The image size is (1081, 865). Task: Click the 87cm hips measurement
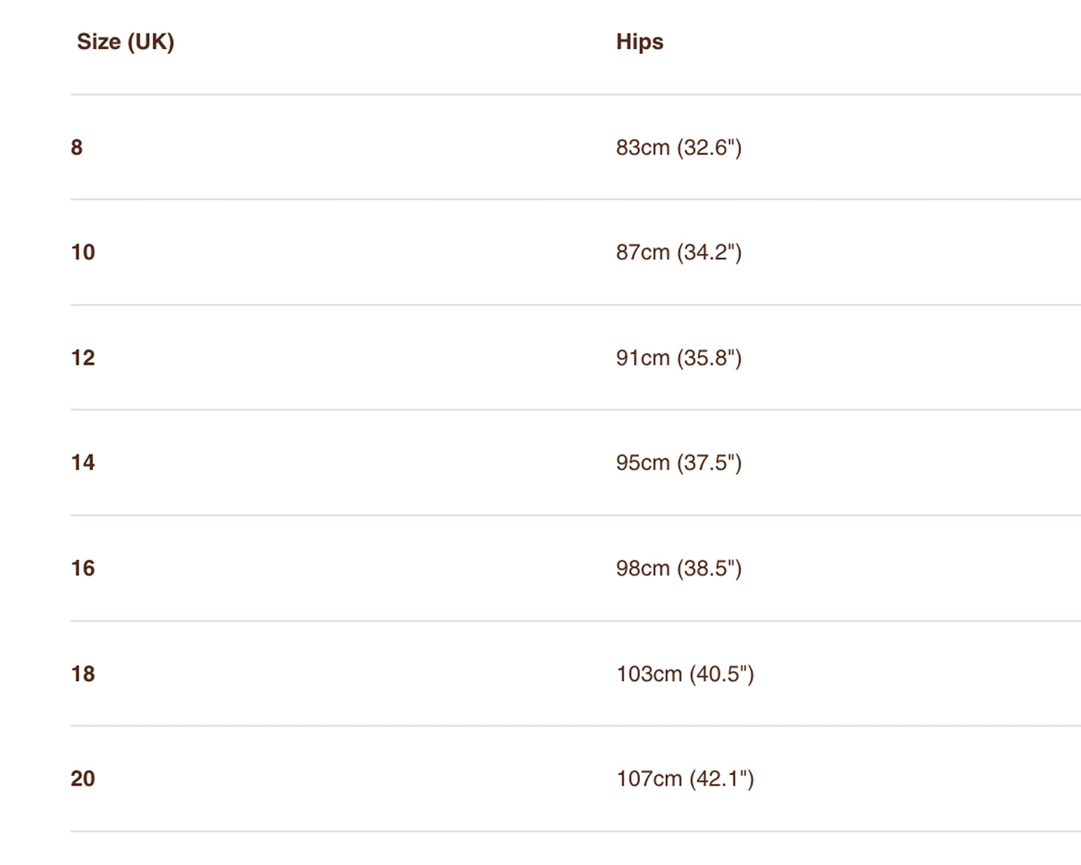[643, 252]
